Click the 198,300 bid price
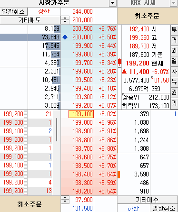The image size is (178, 212). click(82, 183)
